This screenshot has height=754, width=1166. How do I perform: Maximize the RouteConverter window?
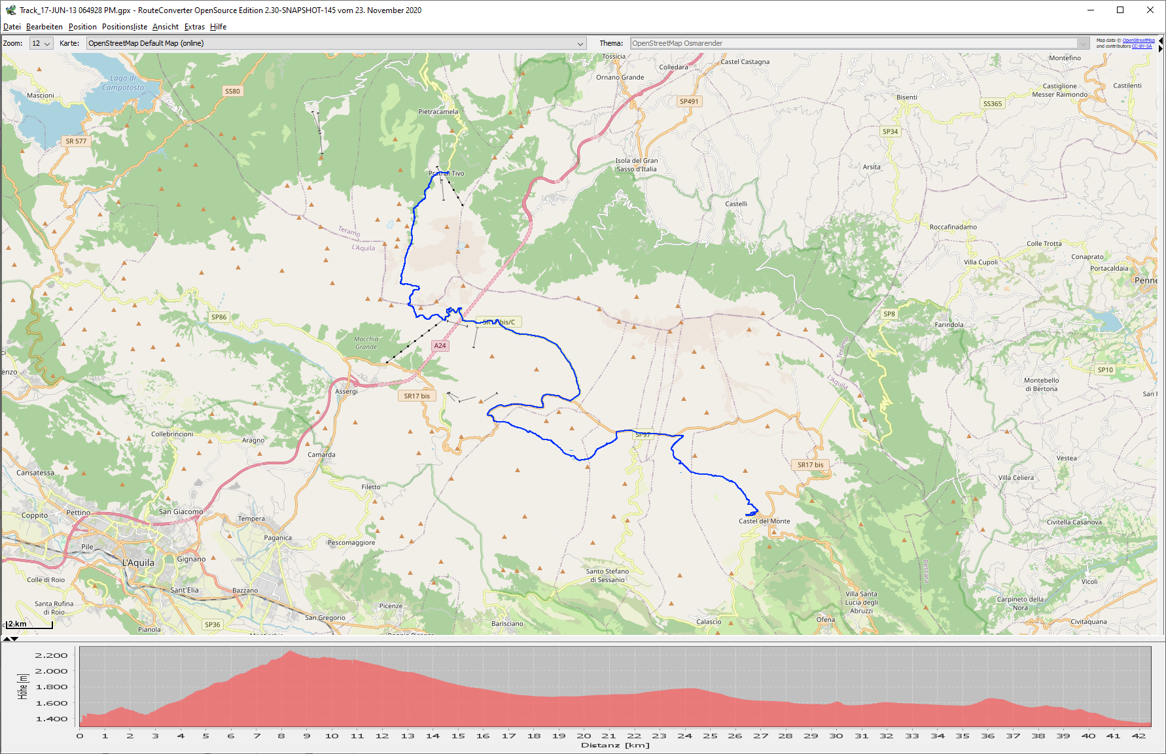[x=1120, y=10]
